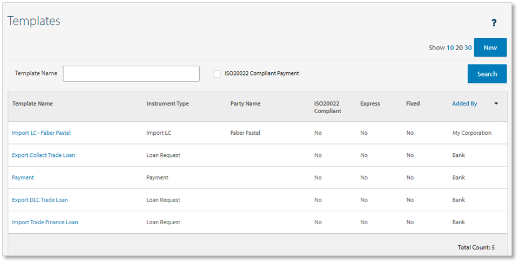Image resolution: width=519 pixels, height=263 pixels.
Task: Show 30 results per page
Action: (468, 48)
